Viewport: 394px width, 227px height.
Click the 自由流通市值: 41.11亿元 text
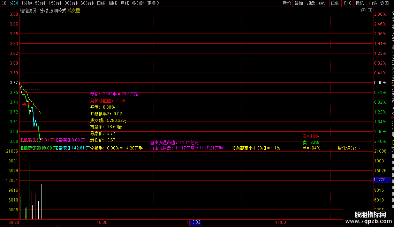[174, 143]
